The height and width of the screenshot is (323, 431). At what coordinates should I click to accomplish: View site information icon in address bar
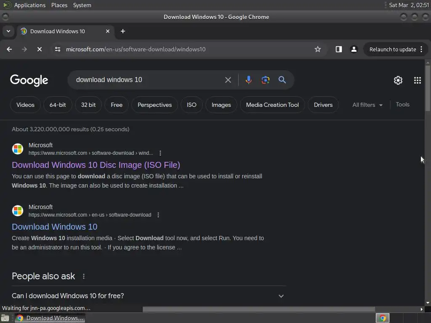(58, 49)
